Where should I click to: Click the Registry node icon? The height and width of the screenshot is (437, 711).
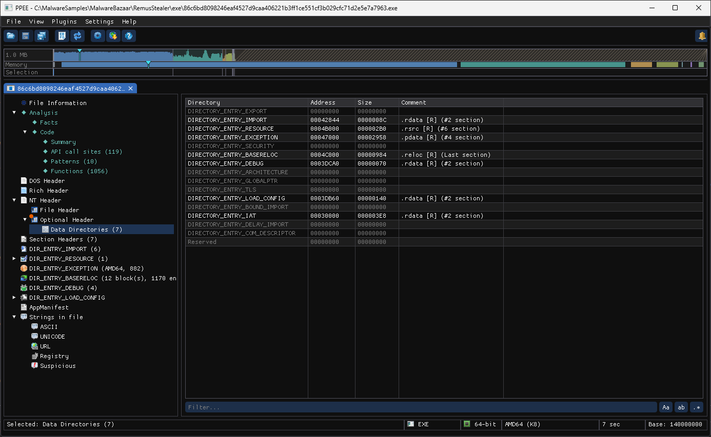pos(34,356)
